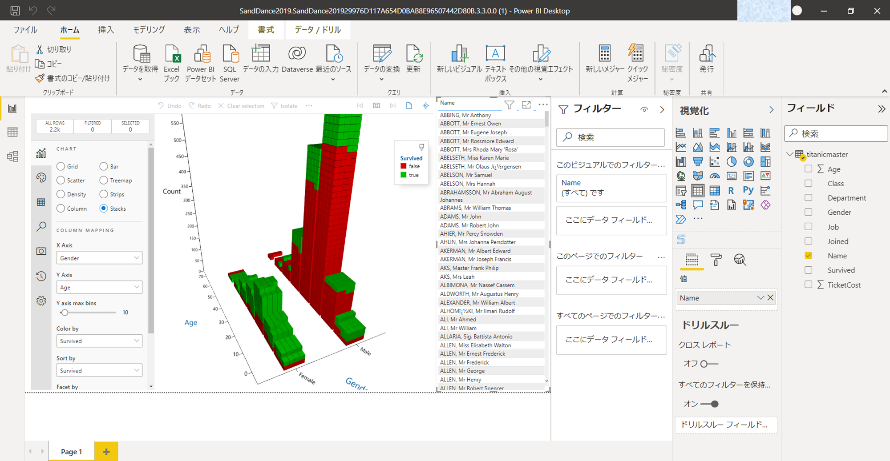Select the R script visual icon
The image size is (890, 461).
coord(731,191)
